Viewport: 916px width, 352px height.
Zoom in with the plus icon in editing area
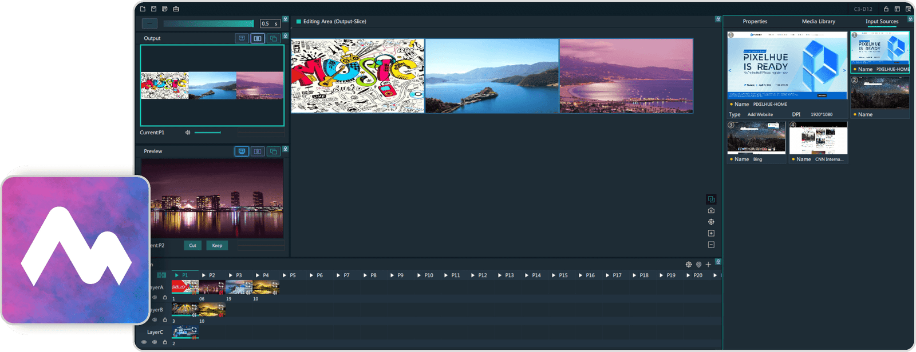[x=711, y=233]
